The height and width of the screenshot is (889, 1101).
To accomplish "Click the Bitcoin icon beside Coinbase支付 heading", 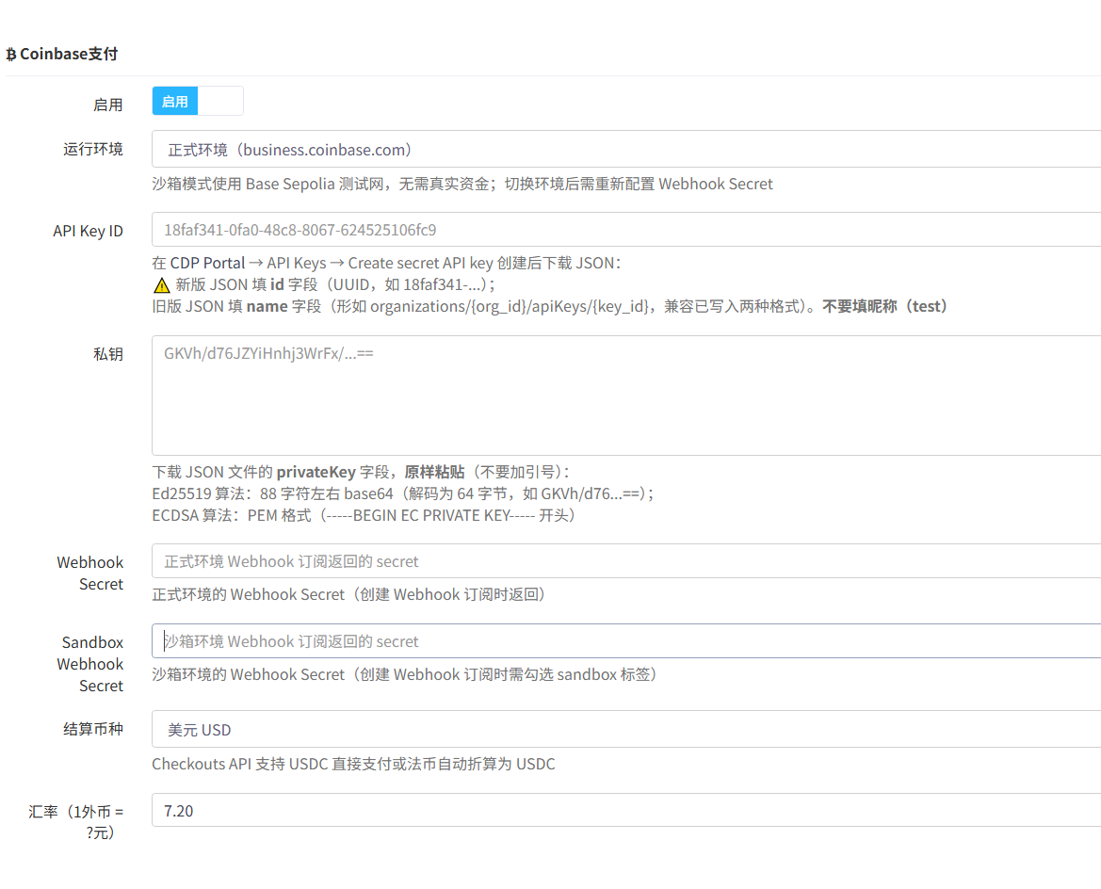I will (x=10, y=54).
